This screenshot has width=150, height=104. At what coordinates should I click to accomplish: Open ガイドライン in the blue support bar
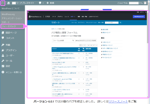81,22
